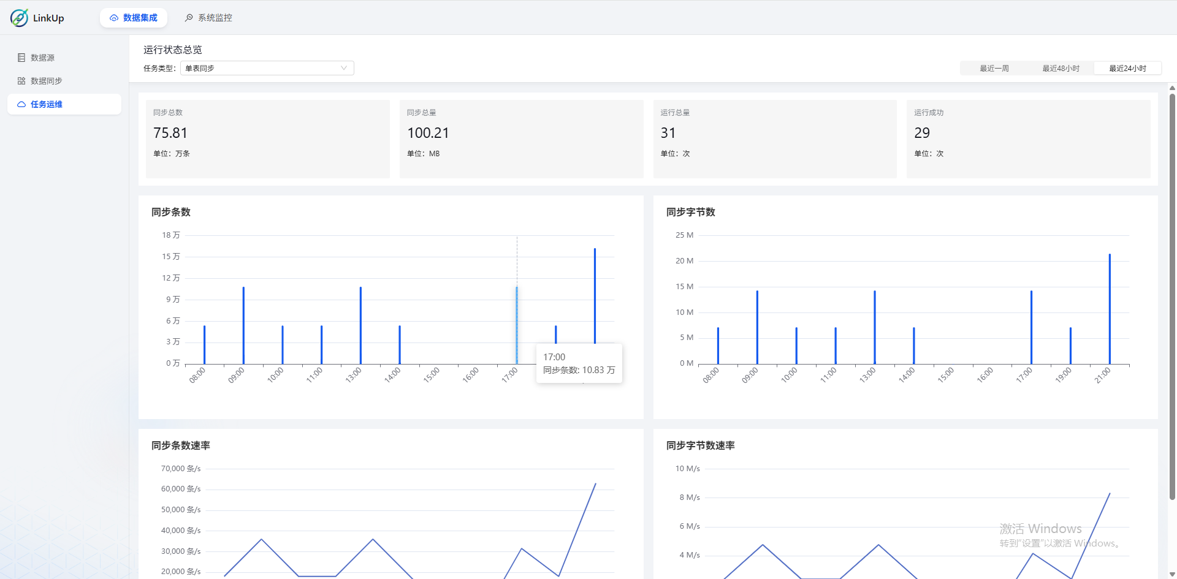This screenshot has width=1177, height=579.
Task: Select the 最近24小时 time range
Action: pyautogui.click(x=1128, y=68)
